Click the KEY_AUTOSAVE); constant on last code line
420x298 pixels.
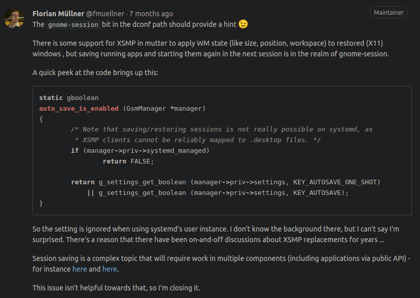tap(321, 193)
